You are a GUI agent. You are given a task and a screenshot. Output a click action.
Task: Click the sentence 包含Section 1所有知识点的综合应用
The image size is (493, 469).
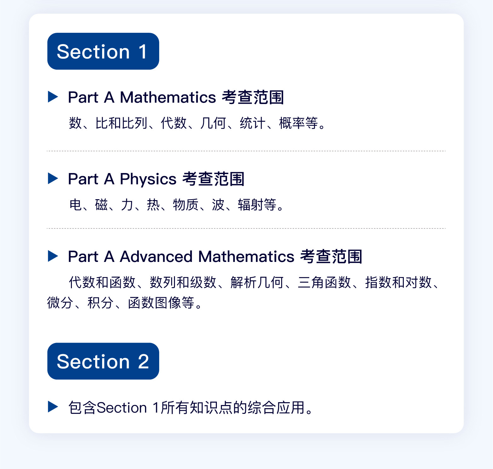tap(191, 407)
